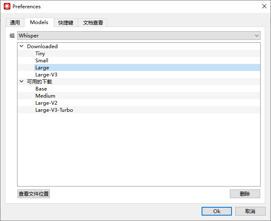Collapse the 可用的下载 section
This screenshot has width=271, height=221.
[x=22, y=82]
